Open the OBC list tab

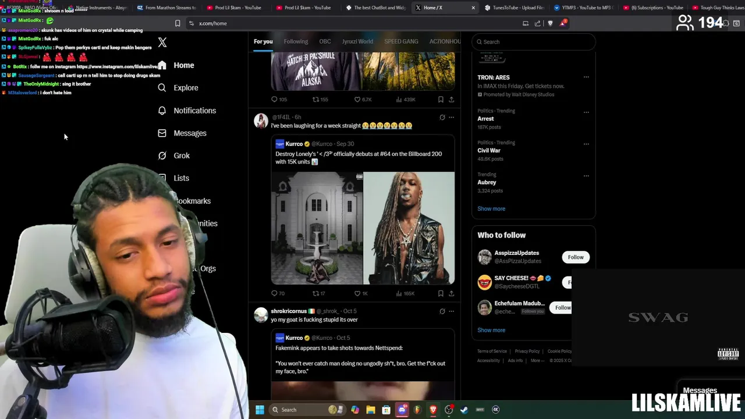325,41
